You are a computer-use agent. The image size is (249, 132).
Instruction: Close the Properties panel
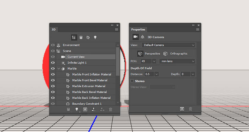pyautogui.click(x=199, y=25)
